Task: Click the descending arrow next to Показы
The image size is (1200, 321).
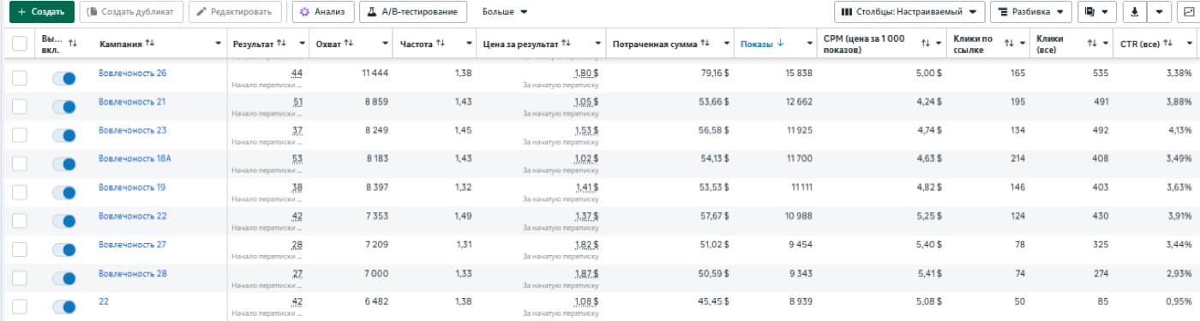Action: point(780,43)
